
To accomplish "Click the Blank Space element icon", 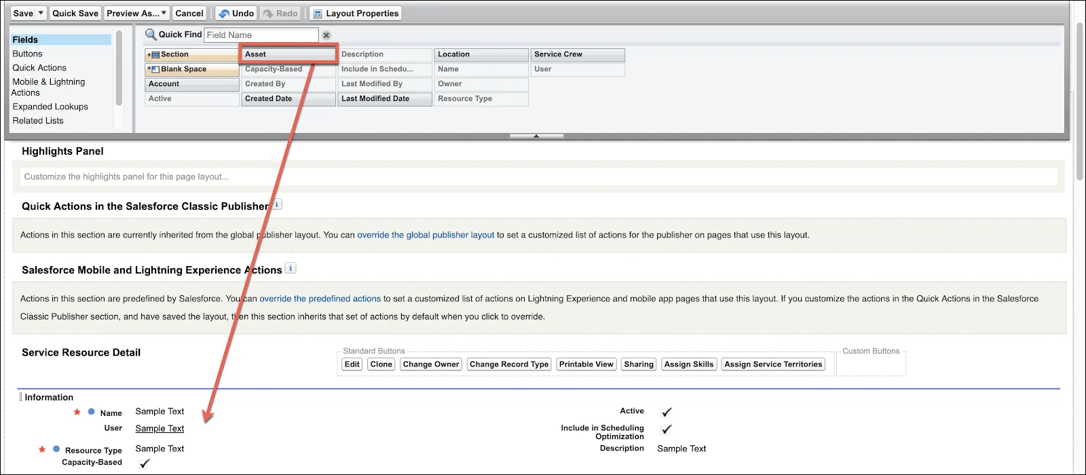I will click(153, 69).
